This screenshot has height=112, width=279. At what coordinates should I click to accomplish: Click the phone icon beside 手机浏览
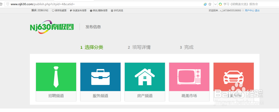(x=112, y=11)
